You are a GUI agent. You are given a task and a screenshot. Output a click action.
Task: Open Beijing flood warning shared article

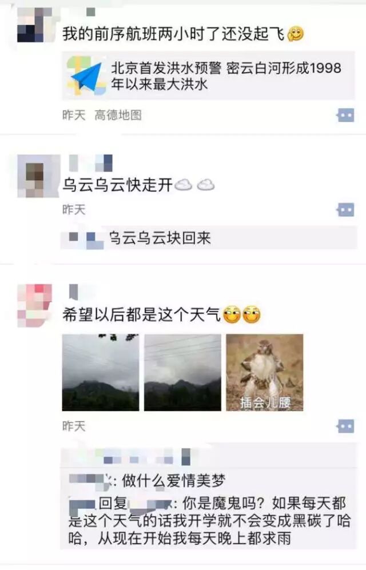pyautogui.click(x=208, y=75)
